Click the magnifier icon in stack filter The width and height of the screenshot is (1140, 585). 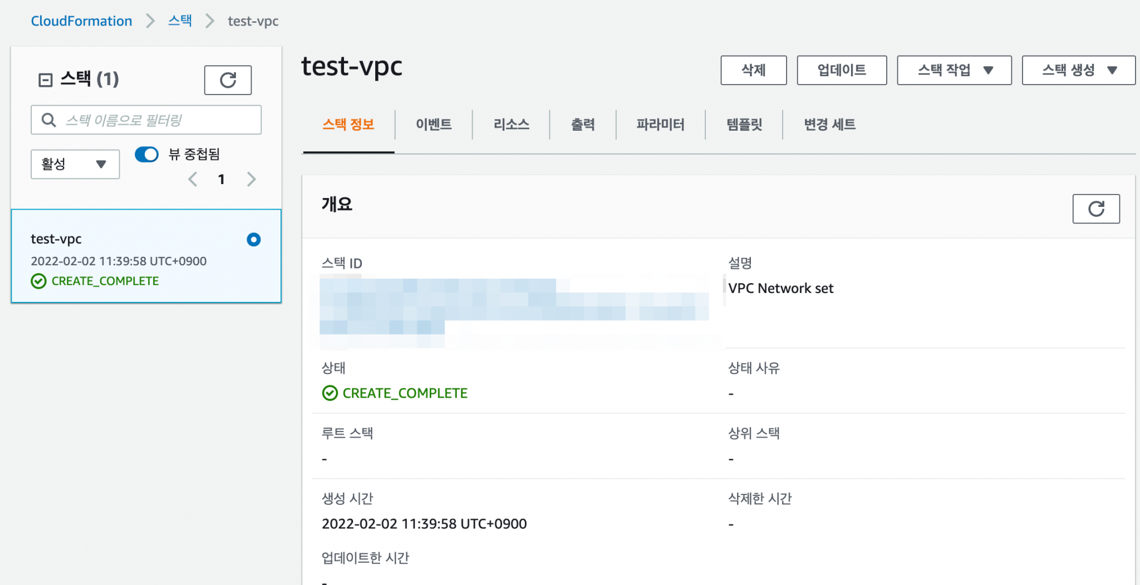[x=48, y=120]
